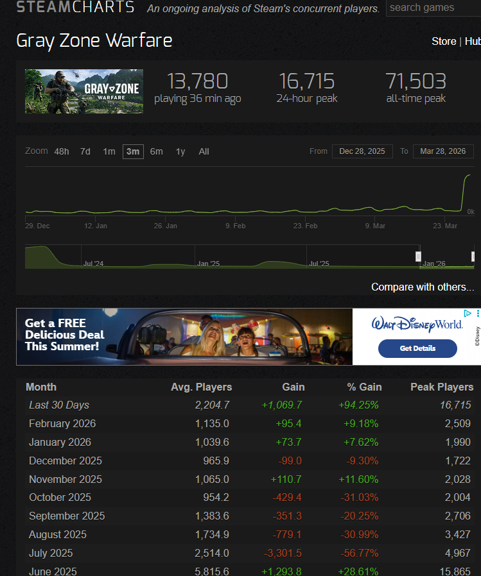The width and height of the screenshot is (481, 576).
Task: Open the AdChoices icon on the ad
Action: point(468,314)
